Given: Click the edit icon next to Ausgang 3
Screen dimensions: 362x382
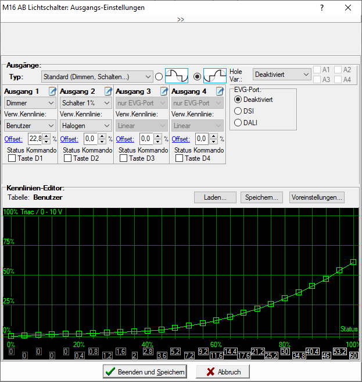Looking at the screenshot, I should [x=164, y=91].
